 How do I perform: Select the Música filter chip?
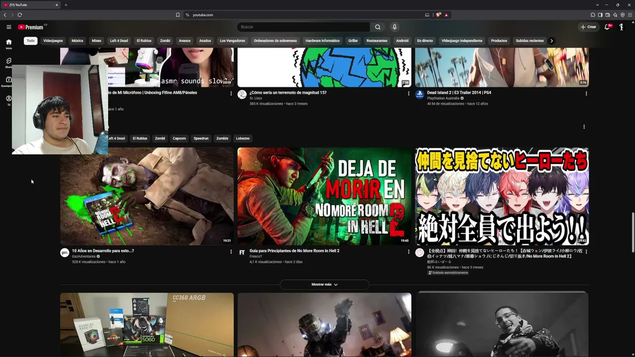[x=77, y=41]
